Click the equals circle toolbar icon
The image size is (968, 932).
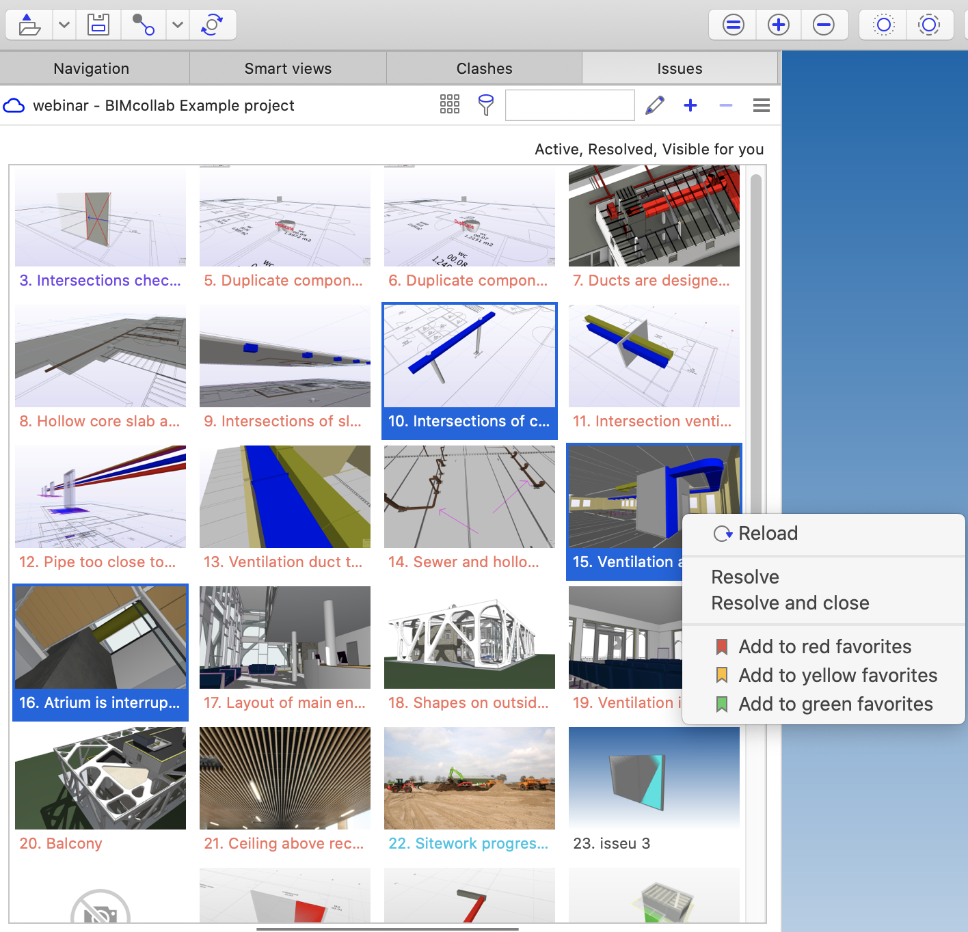coord(734,25)
